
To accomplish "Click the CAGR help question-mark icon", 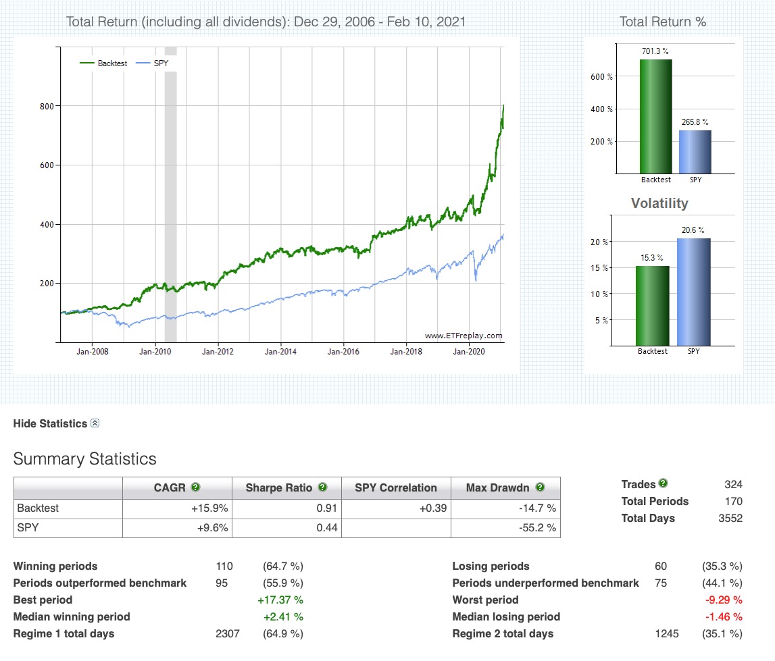I will click(x=196, y=487).
